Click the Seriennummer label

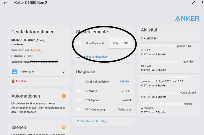[x=21, y=62]
